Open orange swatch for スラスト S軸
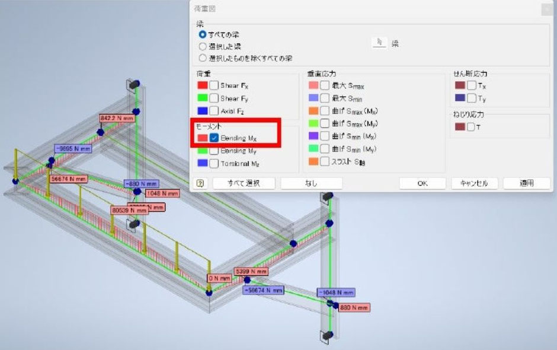The height and width of the screenshot is (350, 557). (x=313, y=161)
